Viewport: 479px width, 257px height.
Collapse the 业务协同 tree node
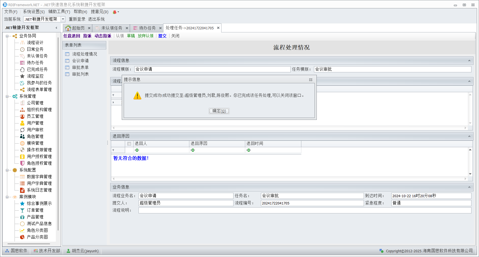pyautogui.click(x=7, y=36)
